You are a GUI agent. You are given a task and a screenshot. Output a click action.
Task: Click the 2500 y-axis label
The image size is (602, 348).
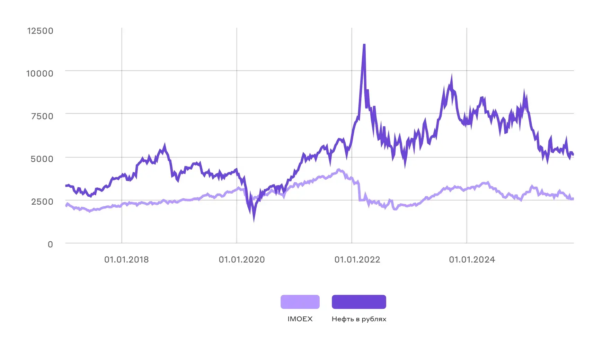(x=42, y=202)
